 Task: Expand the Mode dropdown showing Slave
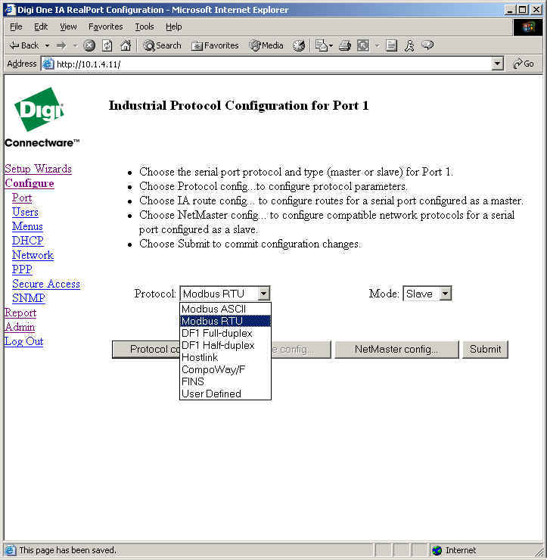[x=445, y=294]
